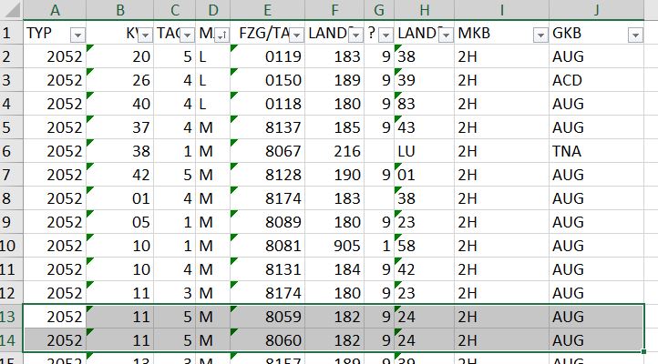Select column A header
The height and width of the screenshot is (364, 658).
pos(55,11)
